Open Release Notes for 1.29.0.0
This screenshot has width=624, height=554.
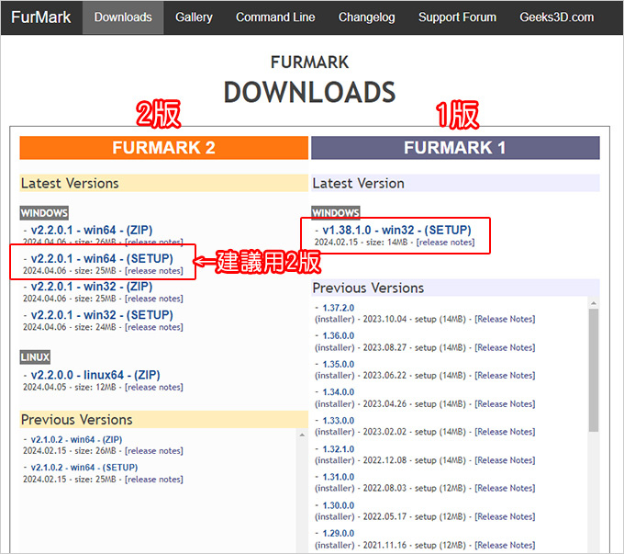click(x=505, y=545)
